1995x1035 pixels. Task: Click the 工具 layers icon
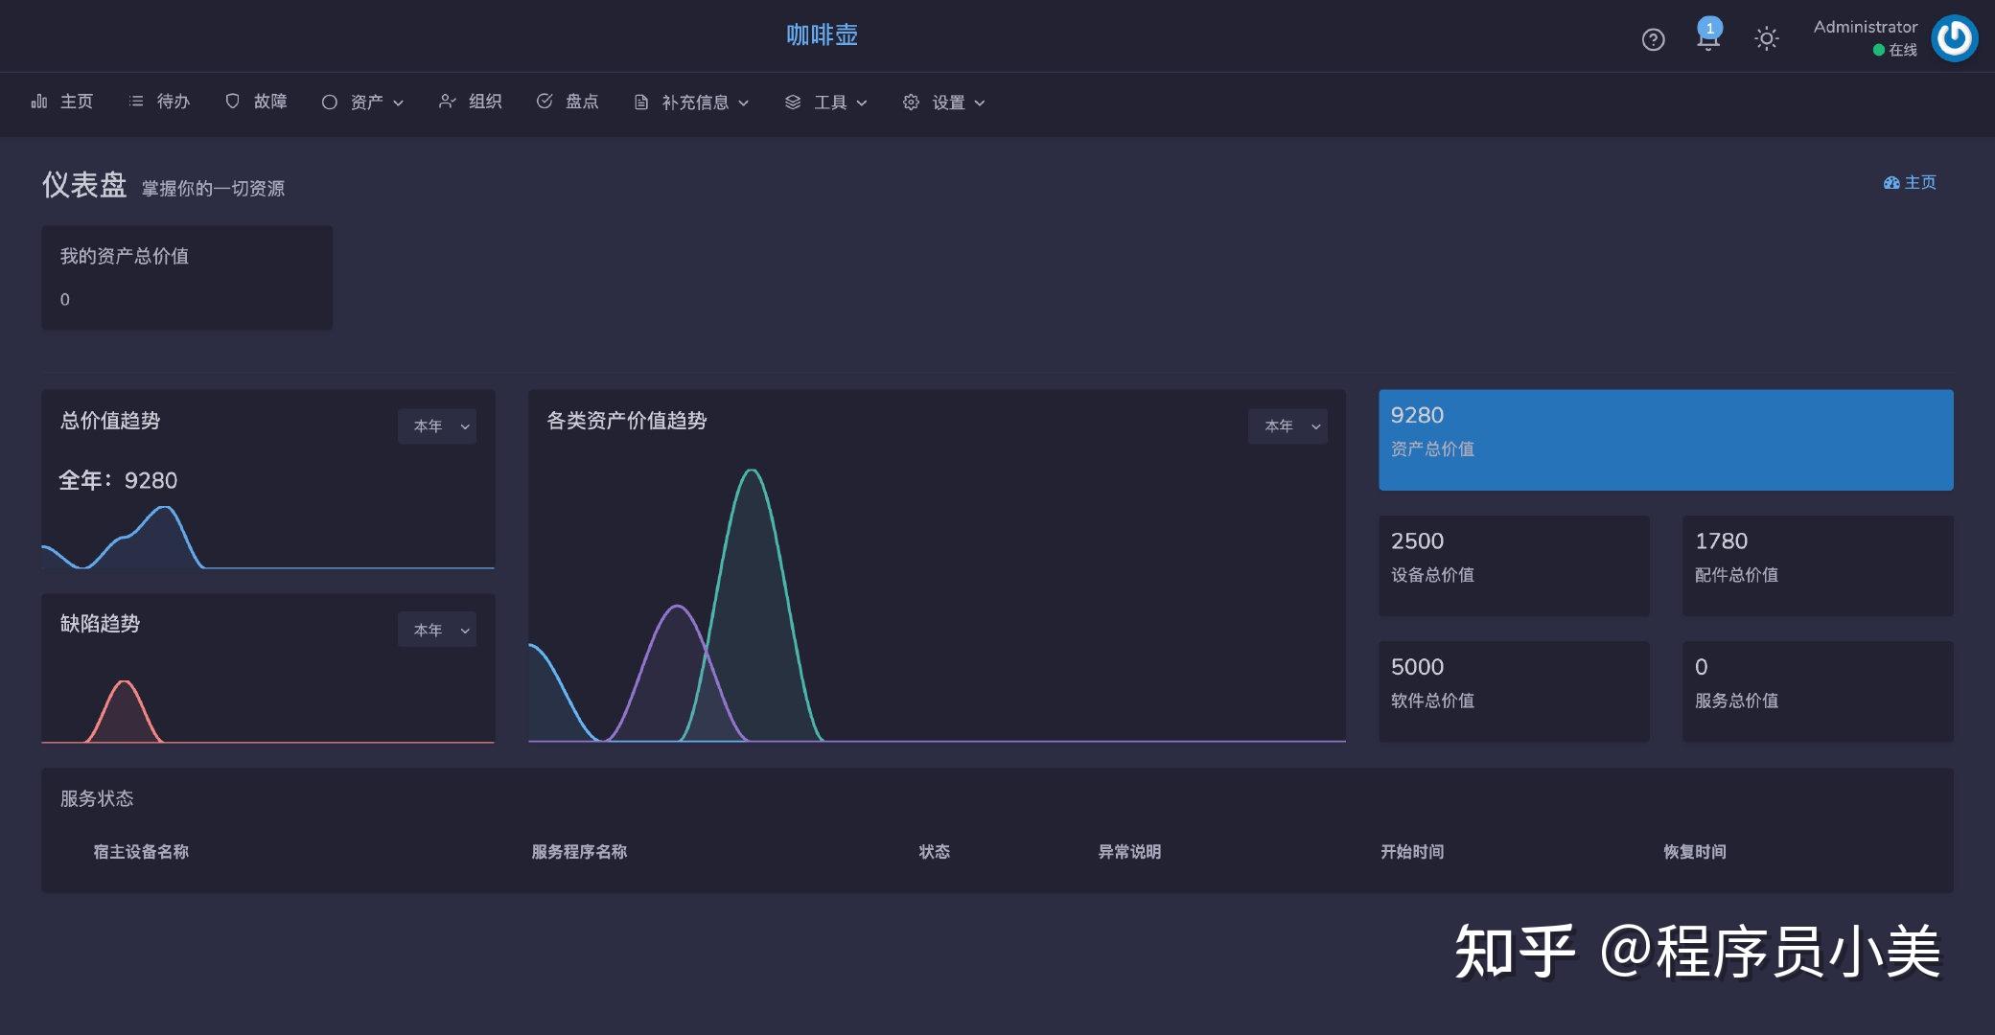pos(791,102)
